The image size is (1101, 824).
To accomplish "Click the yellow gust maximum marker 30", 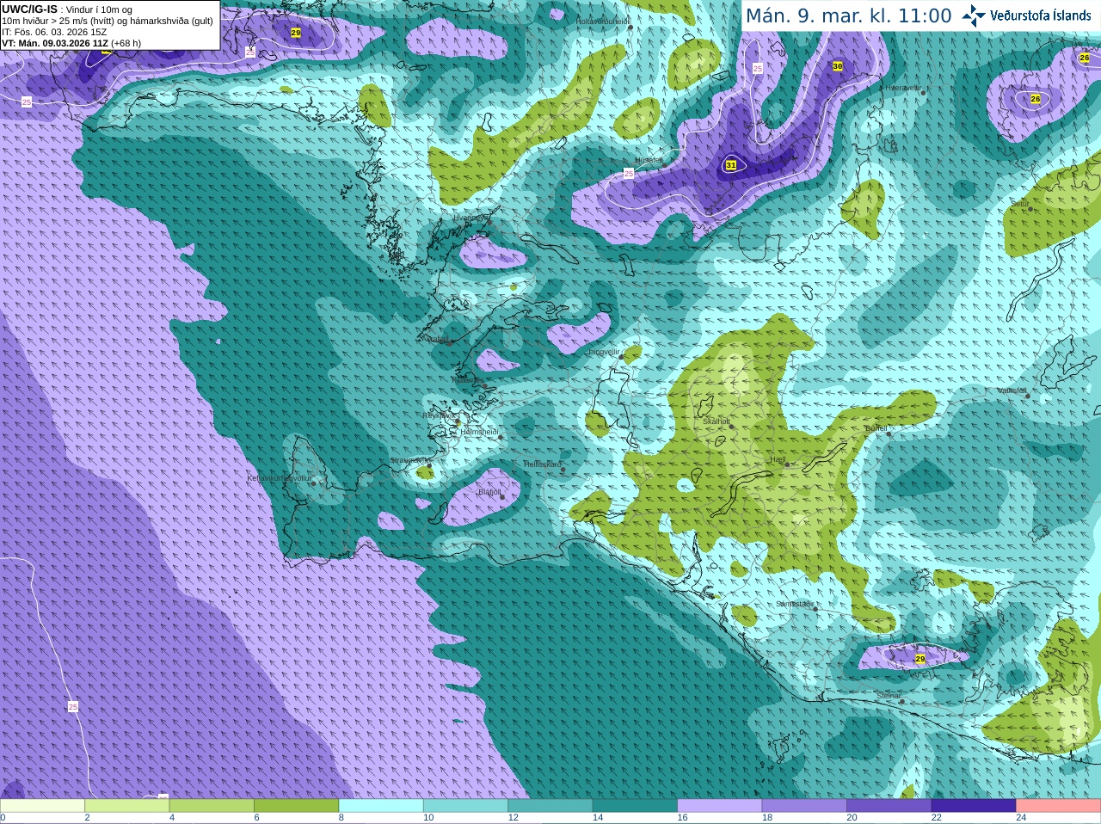I will [838, 66].
